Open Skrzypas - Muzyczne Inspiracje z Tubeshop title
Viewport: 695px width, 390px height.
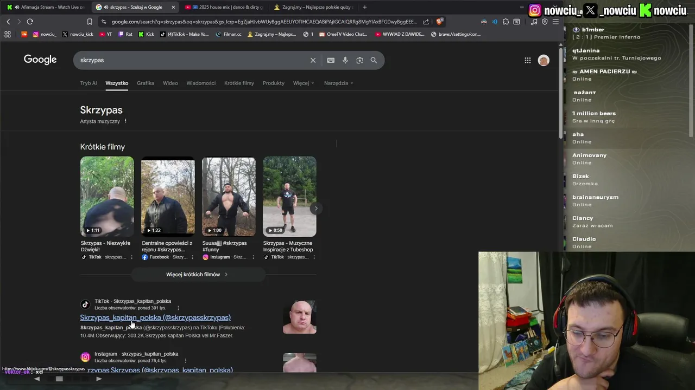[x=288, y=246]
